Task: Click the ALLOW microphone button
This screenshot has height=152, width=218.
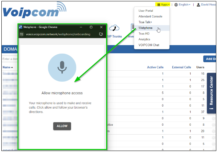Action: (x=62, y=126)
